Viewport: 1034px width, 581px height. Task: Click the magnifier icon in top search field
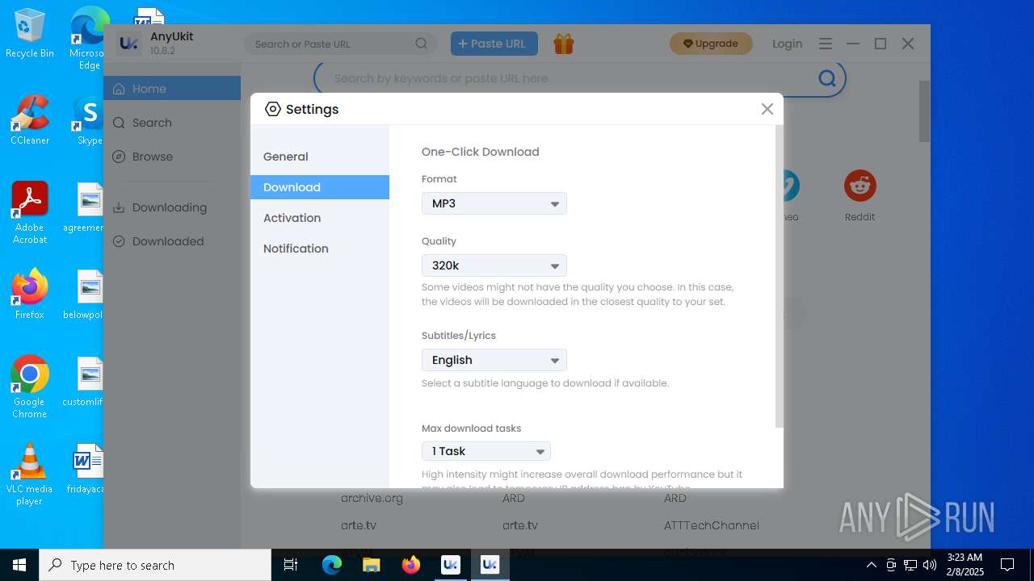pyautogui.click(x=422, y=44)
